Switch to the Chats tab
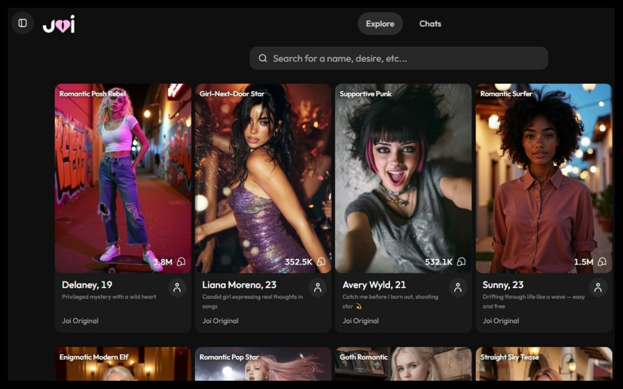 tap(430, 24)
